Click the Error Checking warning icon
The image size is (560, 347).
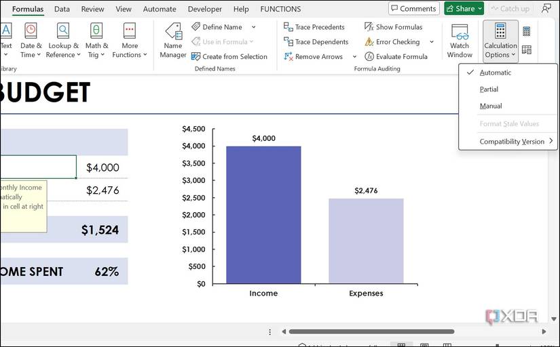369,42
